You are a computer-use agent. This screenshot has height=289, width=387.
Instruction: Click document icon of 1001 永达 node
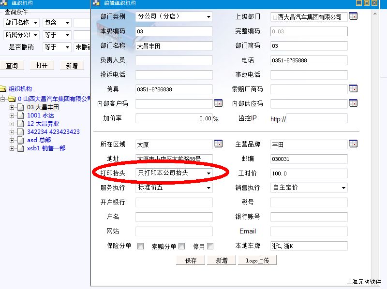[20, 116]
